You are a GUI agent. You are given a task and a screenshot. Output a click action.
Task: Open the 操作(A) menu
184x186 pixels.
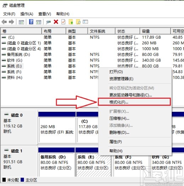(x=27, y=14)
